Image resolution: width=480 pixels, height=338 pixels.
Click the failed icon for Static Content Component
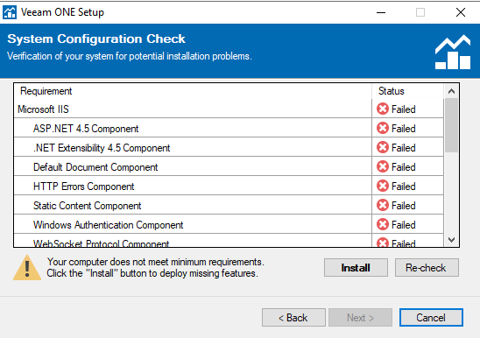click(383, 206)
